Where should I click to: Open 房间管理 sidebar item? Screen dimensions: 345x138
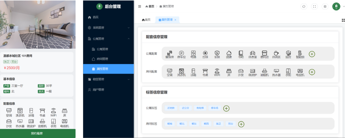coord(109,59)
